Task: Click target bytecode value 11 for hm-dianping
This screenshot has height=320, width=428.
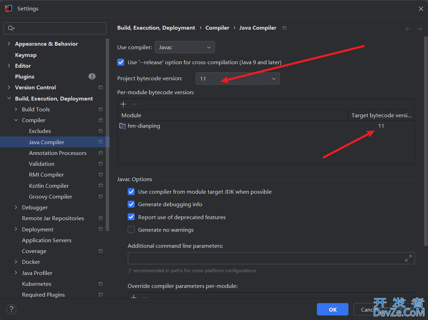Action: [381, 126]
